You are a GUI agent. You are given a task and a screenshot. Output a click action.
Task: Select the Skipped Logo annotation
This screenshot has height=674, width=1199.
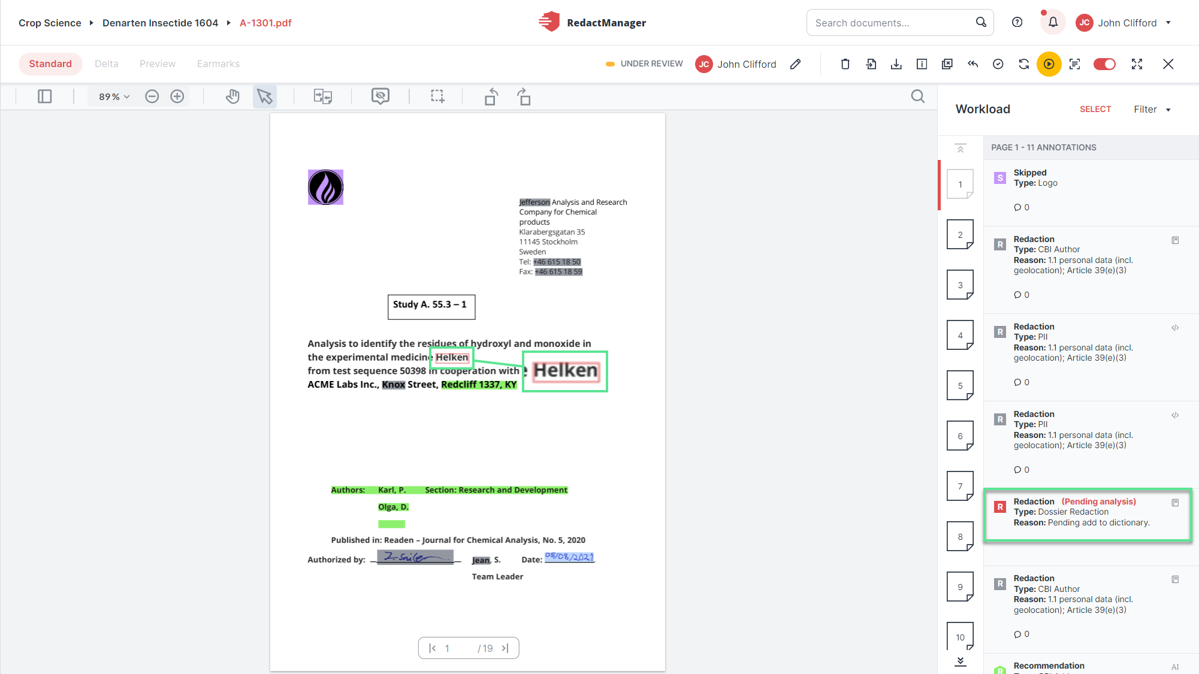[x=1091, y=192]
